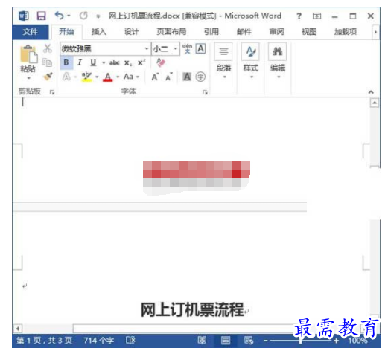Switch to Read Mode view icon
Viewport: 385px width, 351px height.
(202, 341)
